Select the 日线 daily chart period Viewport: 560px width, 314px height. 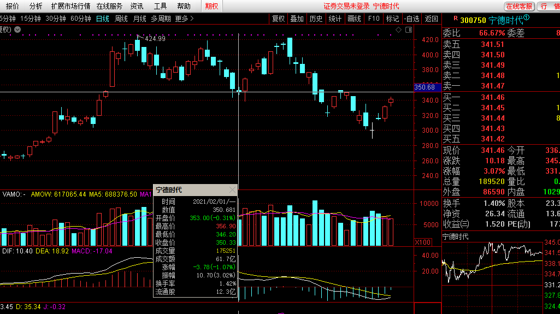tap(103, 19)
